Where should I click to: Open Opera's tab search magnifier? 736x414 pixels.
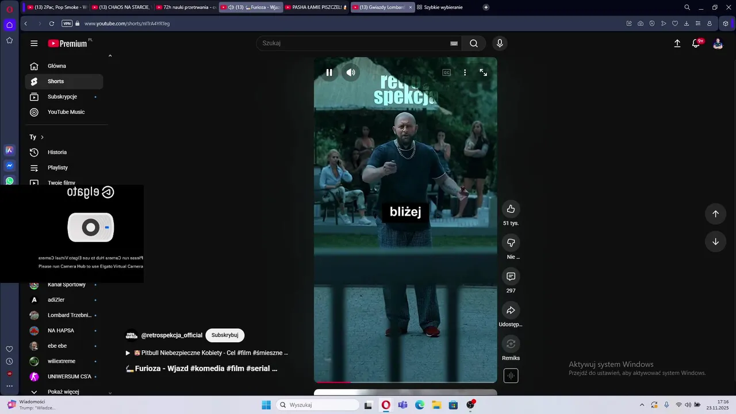(687, 7)
